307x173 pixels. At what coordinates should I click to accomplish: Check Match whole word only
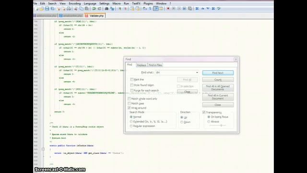click(x=129, y=99)
